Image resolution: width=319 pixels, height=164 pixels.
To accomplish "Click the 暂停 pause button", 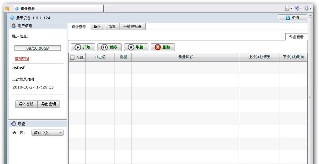I will tap(110, 47).
